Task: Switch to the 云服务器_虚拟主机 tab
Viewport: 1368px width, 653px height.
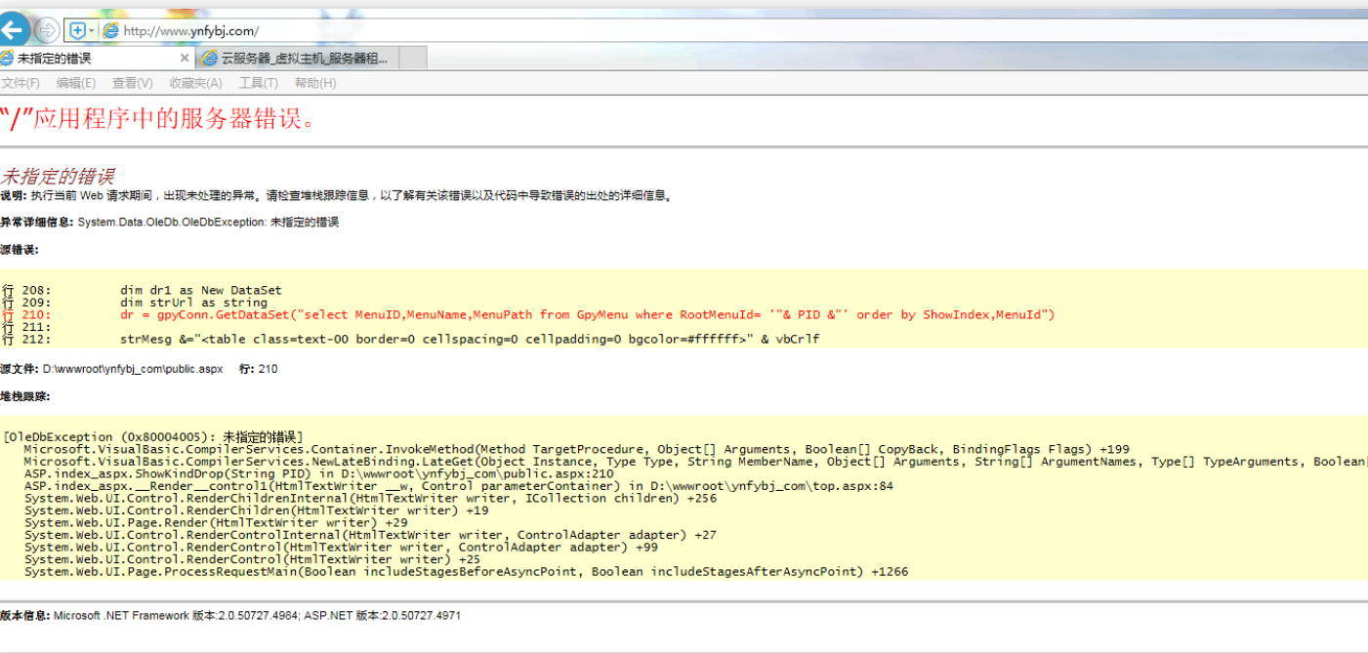Action: click(303, 59)
